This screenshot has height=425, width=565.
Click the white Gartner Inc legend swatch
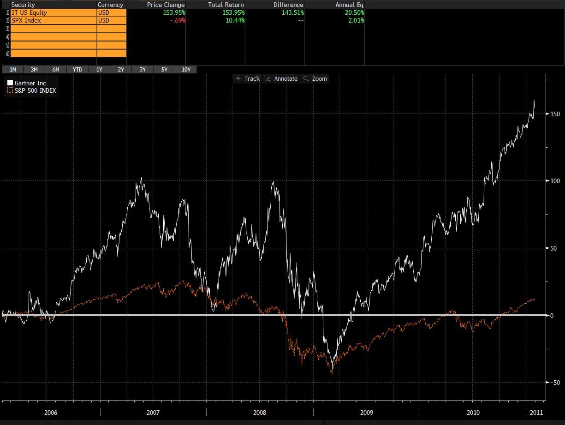click(x=10, y=83)
